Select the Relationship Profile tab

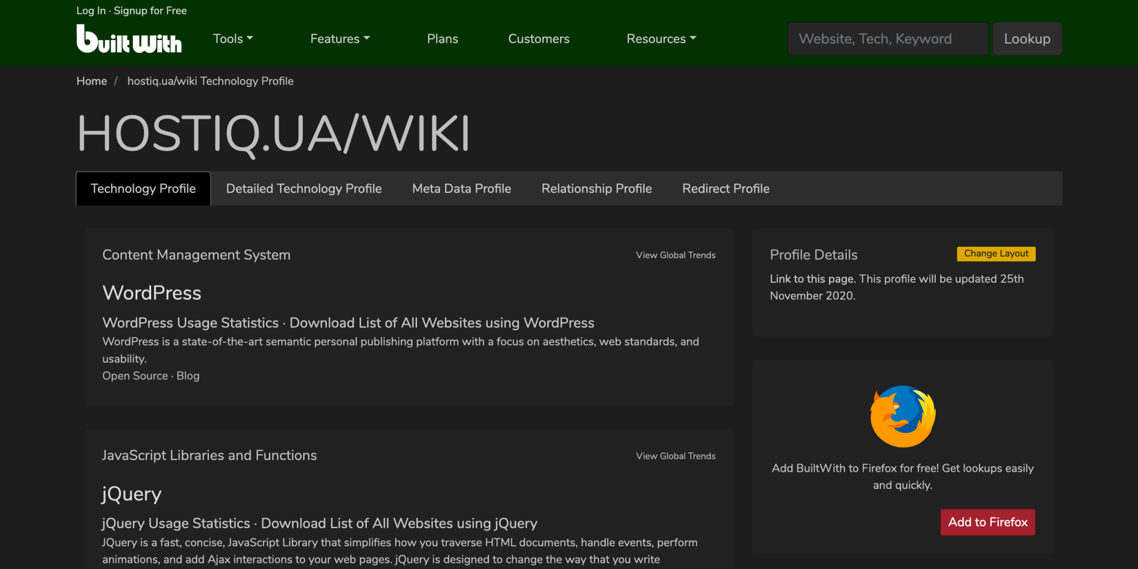tap(596, 188)
